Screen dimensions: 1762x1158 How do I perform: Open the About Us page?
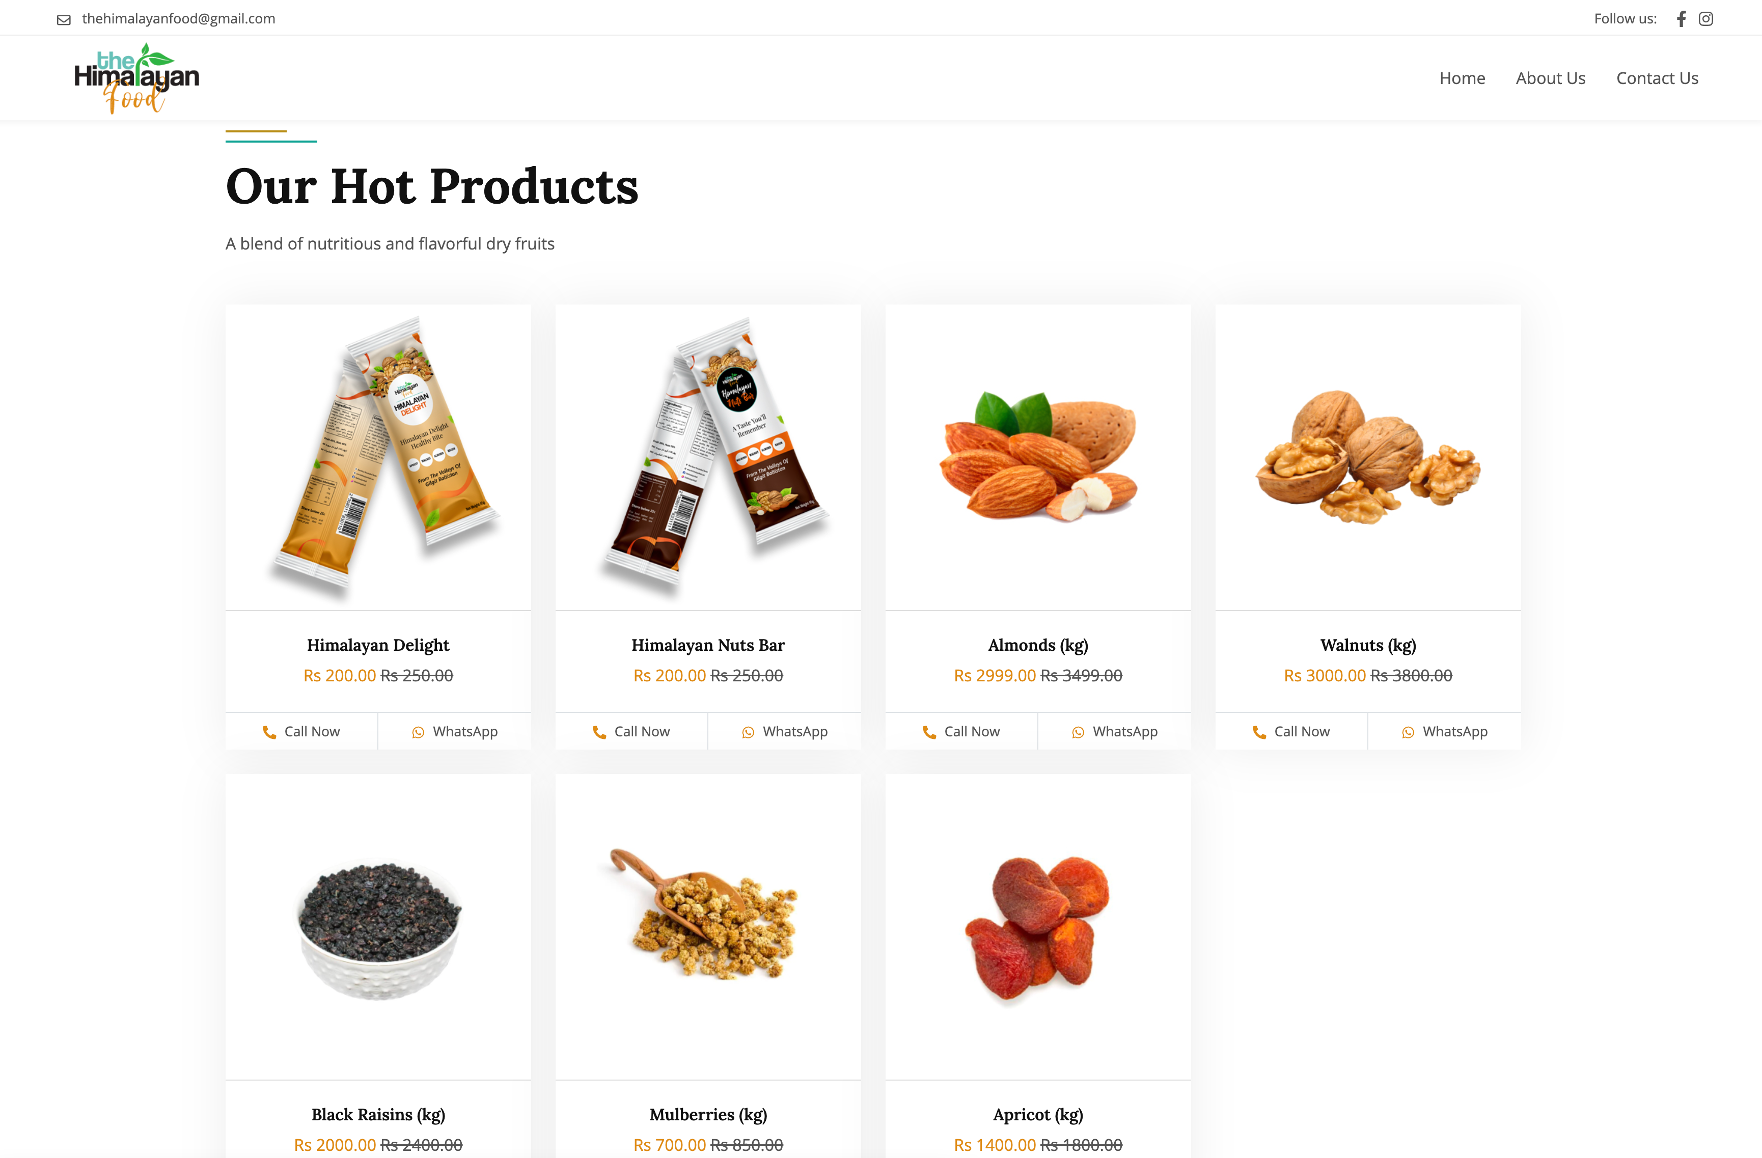[x=1550, y=78]
